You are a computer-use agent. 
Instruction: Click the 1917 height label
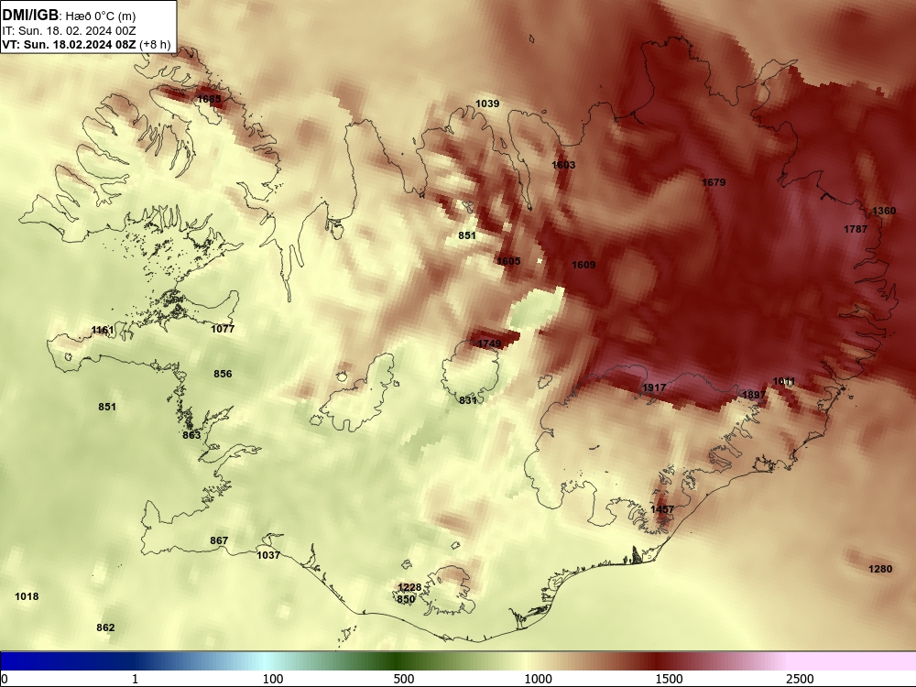click(x=654, y=387)
